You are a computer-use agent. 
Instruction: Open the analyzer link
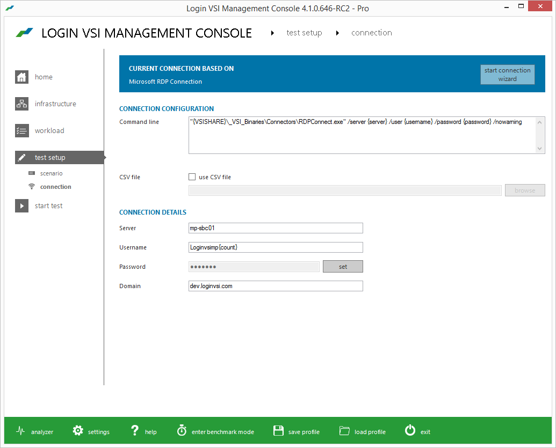tap(42, 432)
